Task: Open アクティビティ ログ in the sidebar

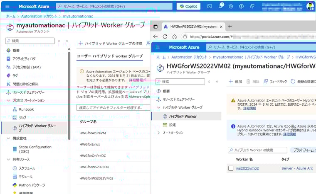Action: pyautogui.click(x=24, y=58)
